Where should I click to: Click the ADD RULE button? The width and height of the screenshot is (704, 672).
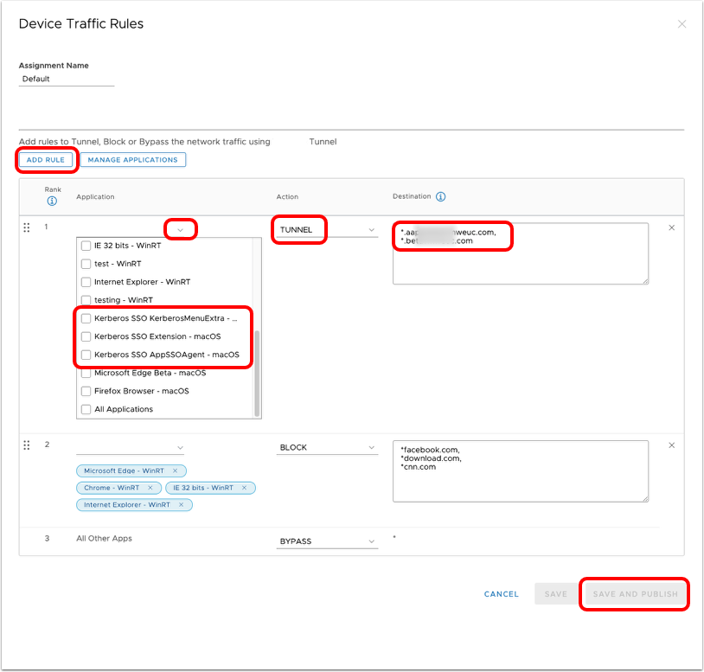(46, 160)
